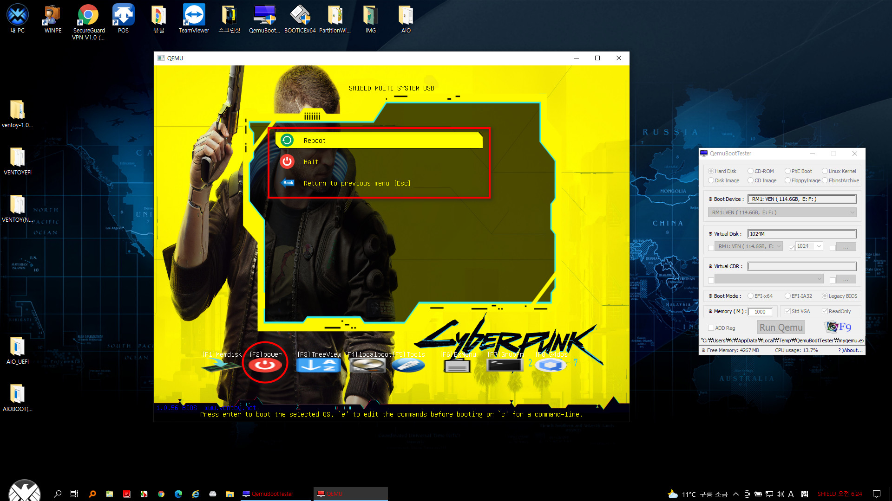
Task: Click the green Reboot circular arrow icon
Action: 287,140
